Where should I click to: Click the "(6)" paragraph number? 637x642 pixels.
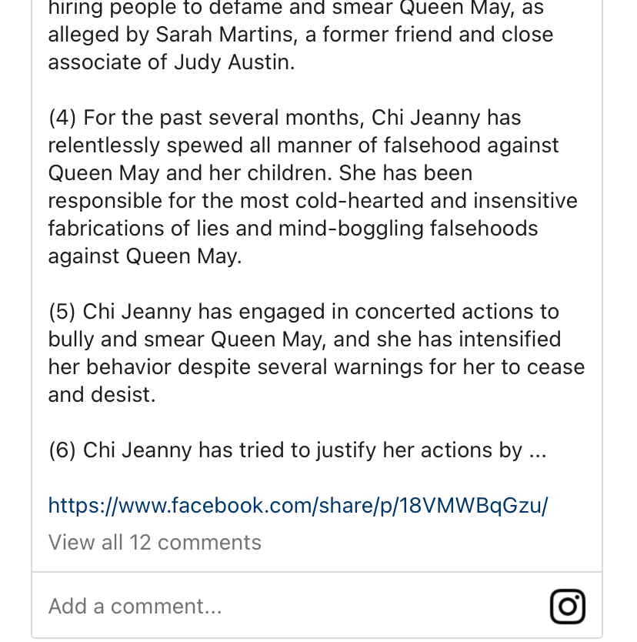[x=62, y=450]
